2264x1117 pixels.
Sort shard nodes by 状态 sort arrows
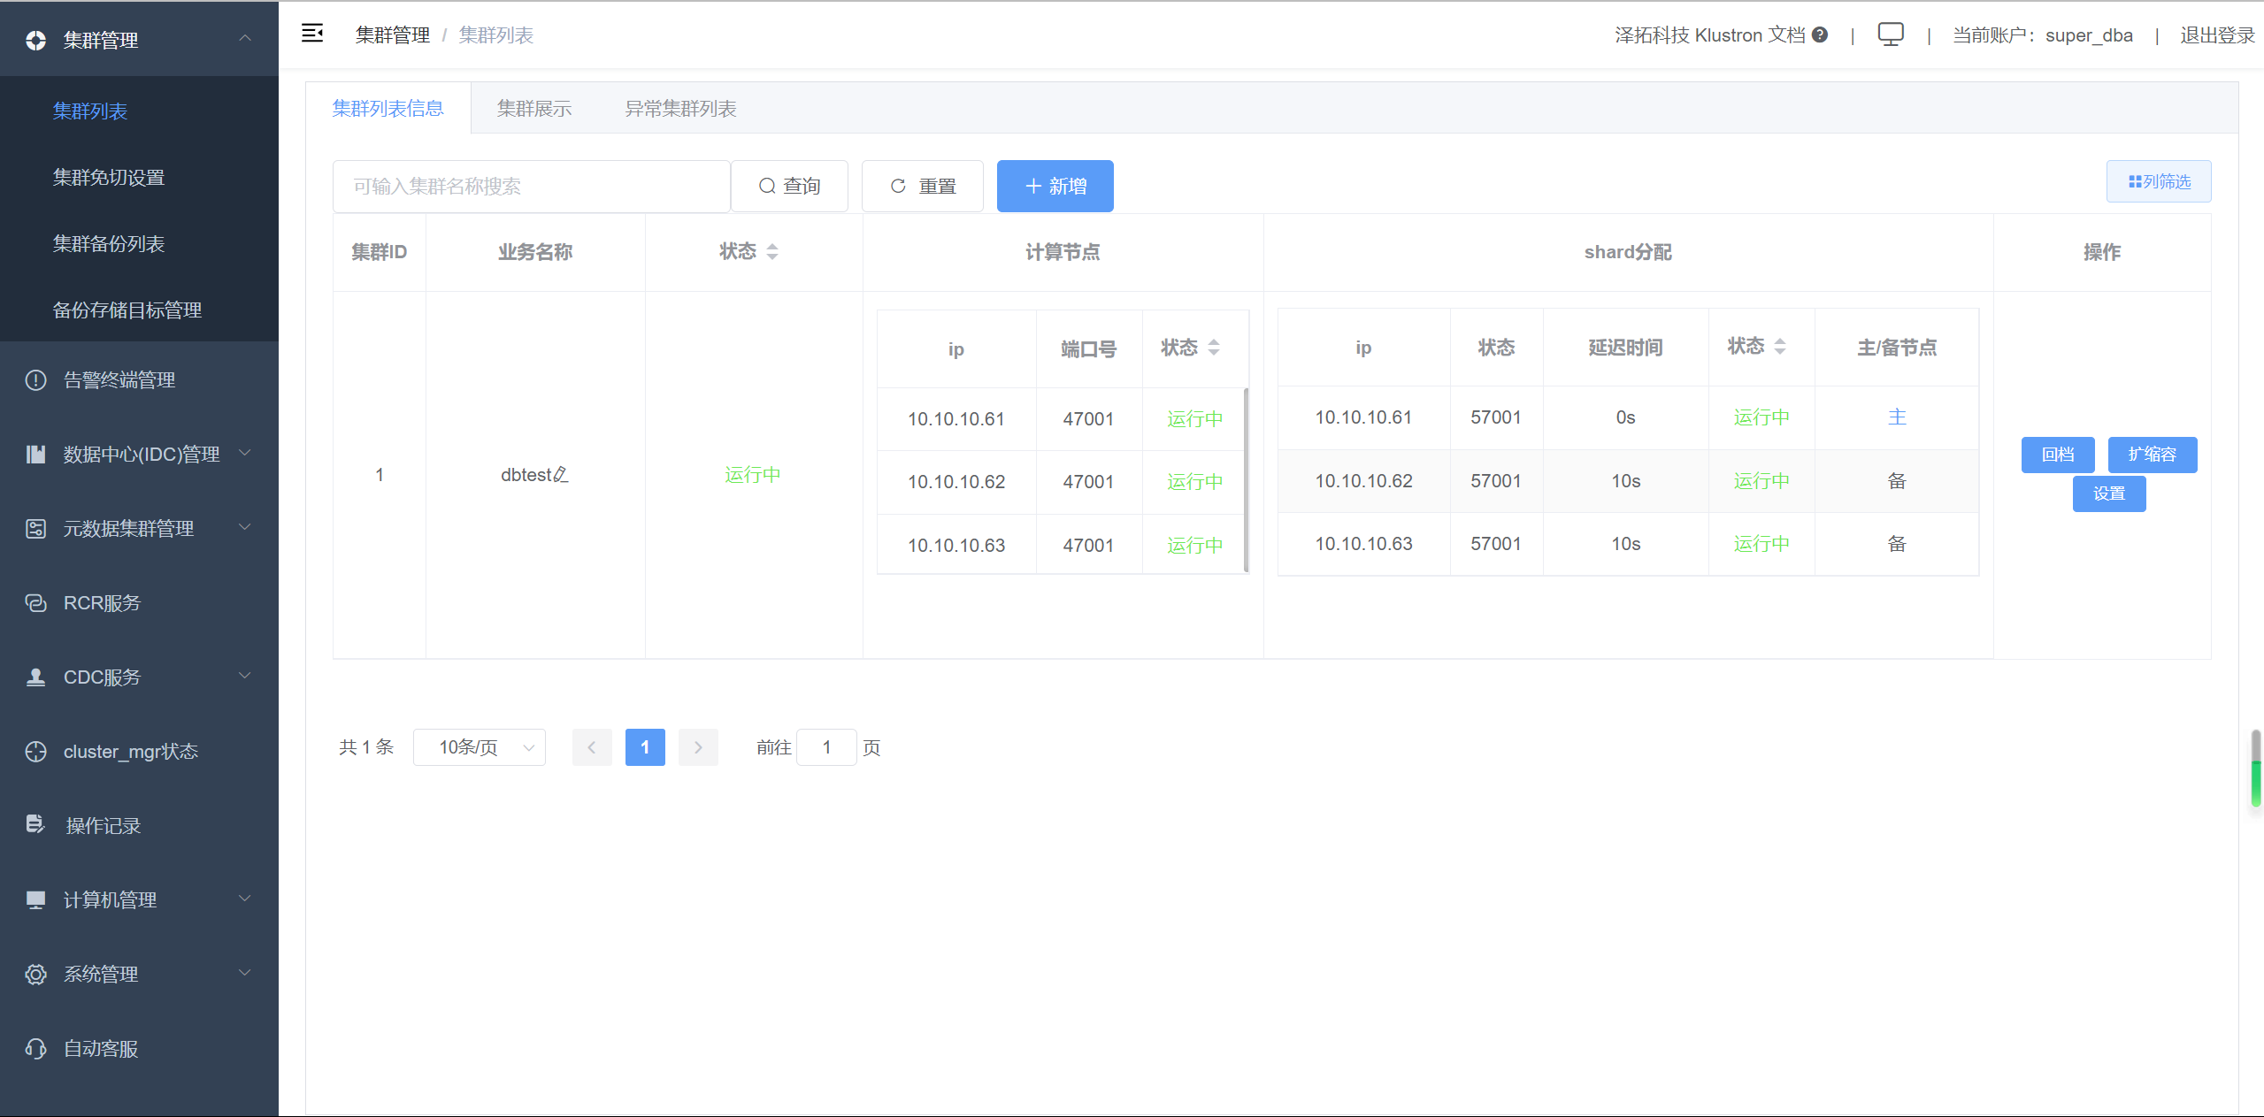click(1780, 346)
